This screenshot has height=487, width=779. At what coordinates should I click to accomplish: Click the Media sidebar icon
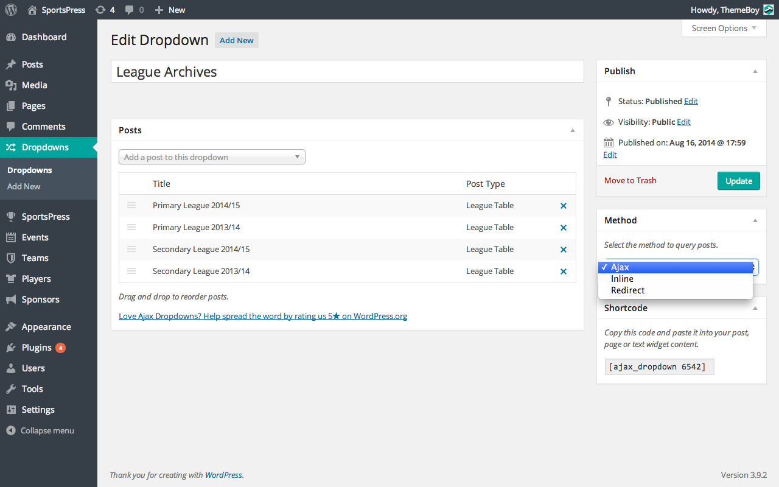pyautogui.click(x=11, y=85)
